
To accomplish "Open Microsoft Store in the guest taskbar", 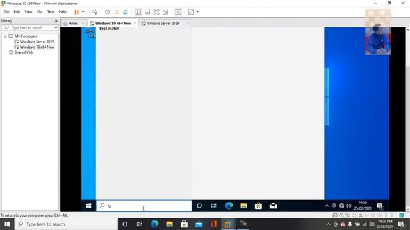I will coord(258,206).
